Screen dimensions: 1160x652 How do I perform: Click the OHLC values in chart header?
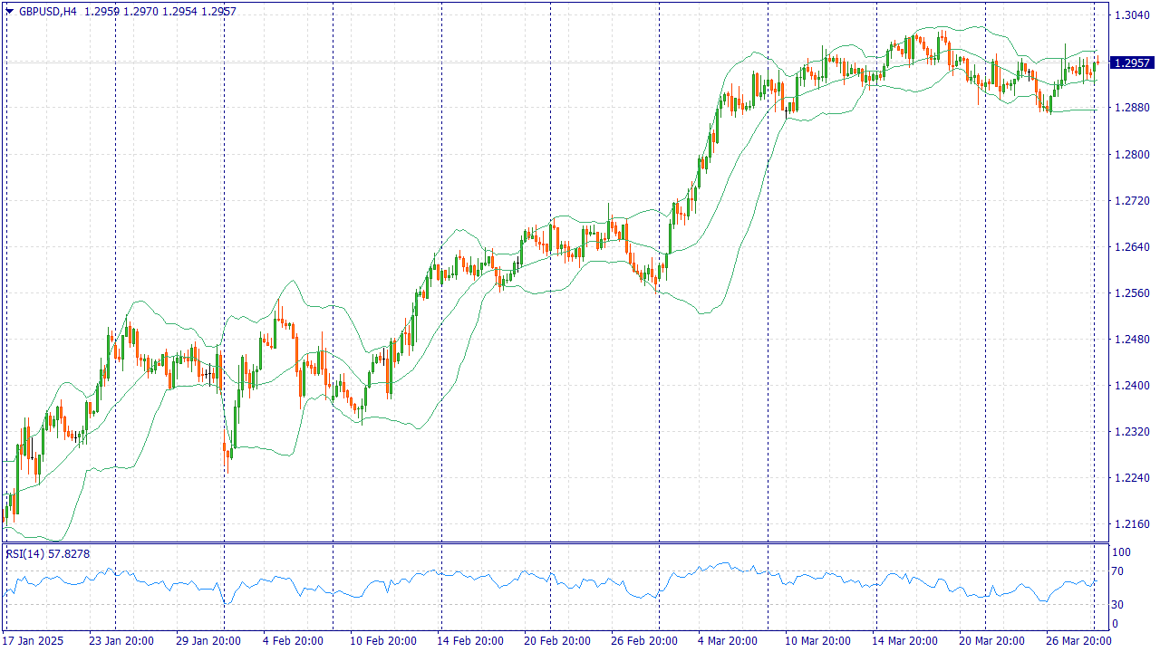160,12
